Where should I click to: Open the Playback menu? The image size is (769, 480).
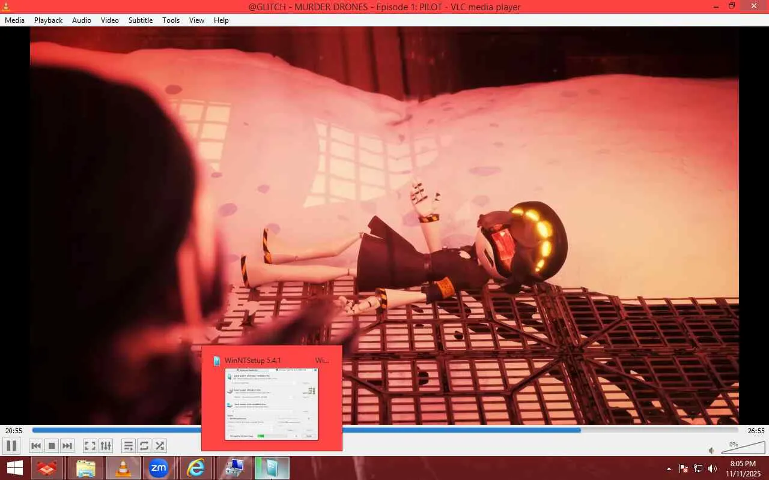click(48, 20)
